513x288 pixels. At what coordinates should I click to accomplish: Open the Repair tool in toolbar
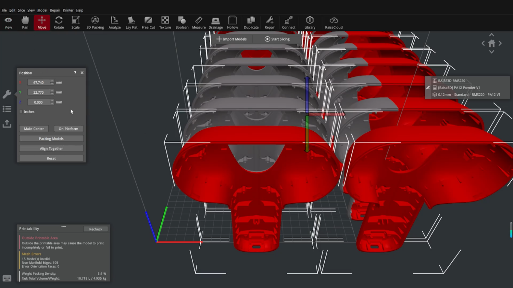coord(270,23)
